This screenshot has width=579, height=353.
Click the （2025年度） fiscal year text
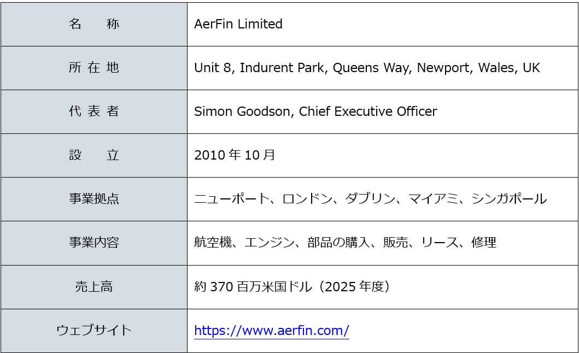point(355,286)
